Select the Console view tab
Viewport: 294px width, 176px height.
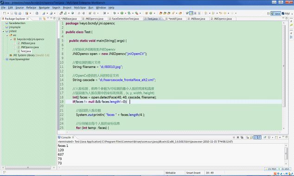66,137
